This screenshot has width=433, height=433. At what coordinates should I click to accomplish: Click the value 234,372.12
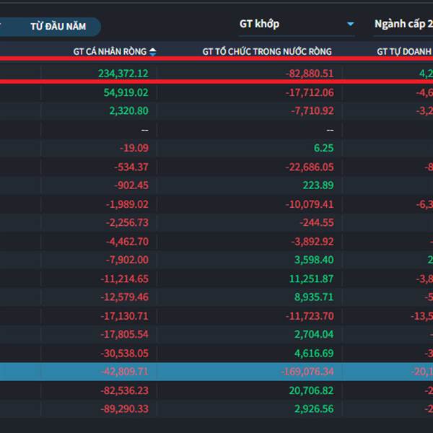pyautogui.click(x=123, y=74)
